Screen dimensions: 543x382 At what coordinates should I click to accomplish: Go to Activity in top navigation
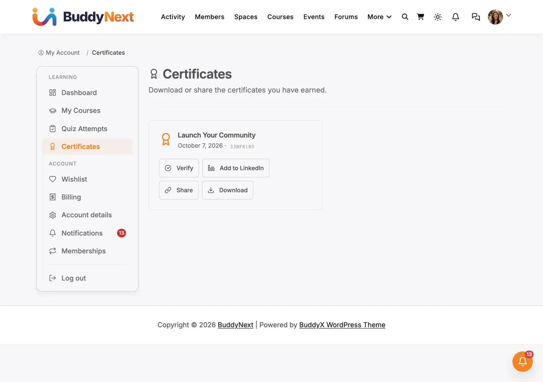click(x=173, y=17)
